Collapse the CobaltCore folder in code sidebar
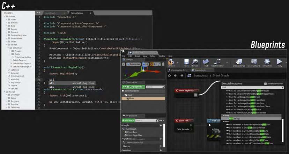Viewport: 289px width, 154px height. [x=8, y=48]
